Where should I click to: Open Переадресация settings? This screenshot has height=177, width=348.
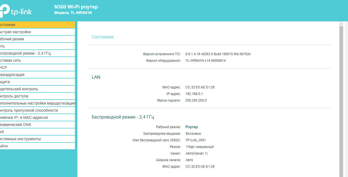pos(37,75)
